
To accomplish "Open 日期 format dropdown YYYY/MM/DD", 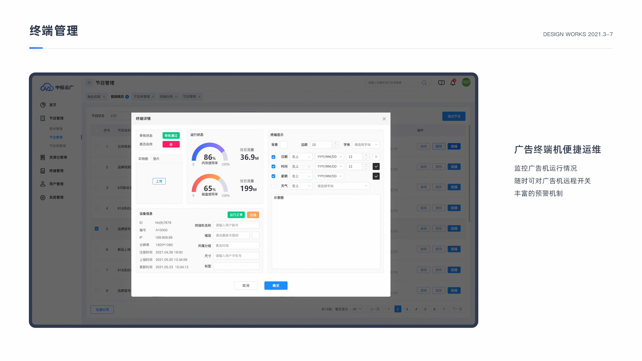I will pos(330,157).
